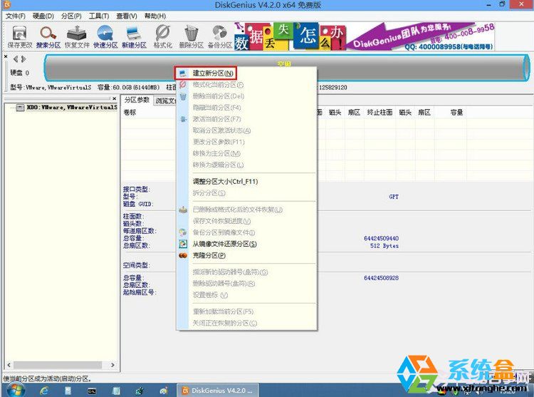Click the 搜索分区 search partition icon

pyautogui.click(x=48, y=37)
